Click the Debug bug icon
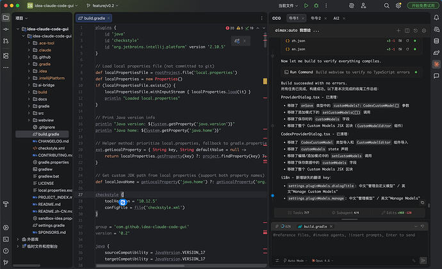 pyautogui.click(x=316, y=6)
